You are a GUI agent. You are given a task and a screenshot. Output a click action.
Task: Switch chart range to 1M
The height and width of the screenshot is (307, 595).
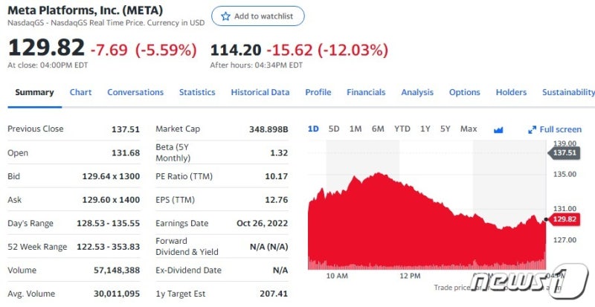pos(356,129)
